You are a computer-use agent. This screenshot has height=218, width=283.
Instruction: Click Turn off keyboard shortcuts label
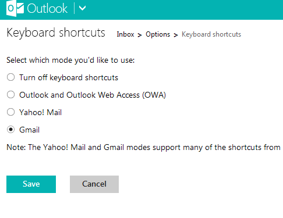(x=69, y=77)
